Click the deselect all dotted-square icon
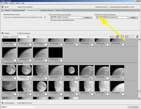 [x=131, y=37]
